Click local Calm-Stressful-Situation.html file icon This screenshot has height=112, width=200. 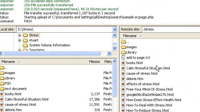[x=2, y=99]
